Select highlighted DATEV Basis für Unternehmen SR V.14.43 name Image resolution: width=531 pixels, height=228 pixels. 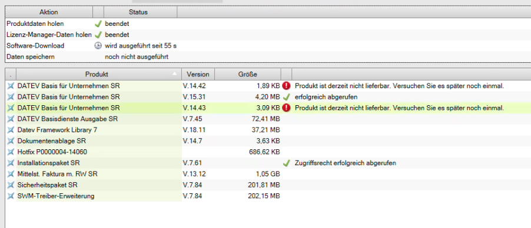pos(69,108)
